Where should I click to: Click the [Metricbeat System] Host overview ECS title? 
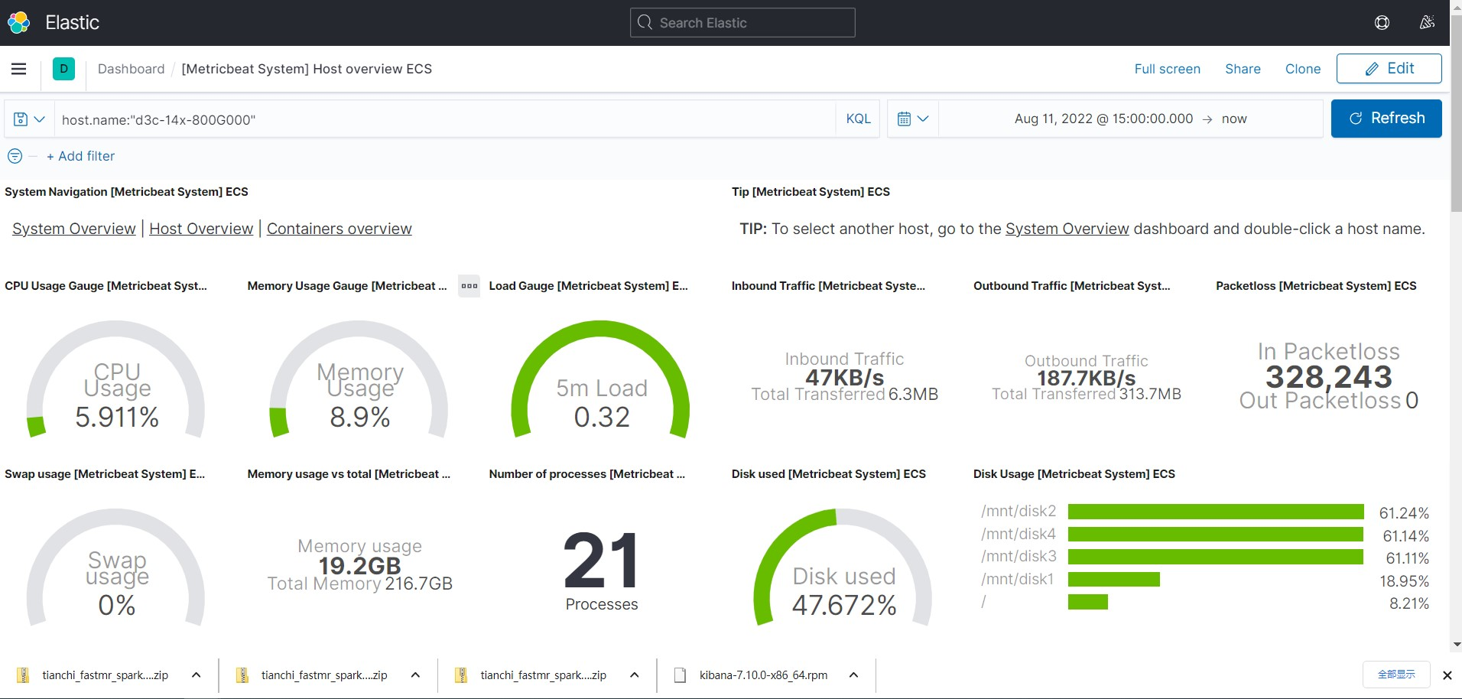(307, 69)
